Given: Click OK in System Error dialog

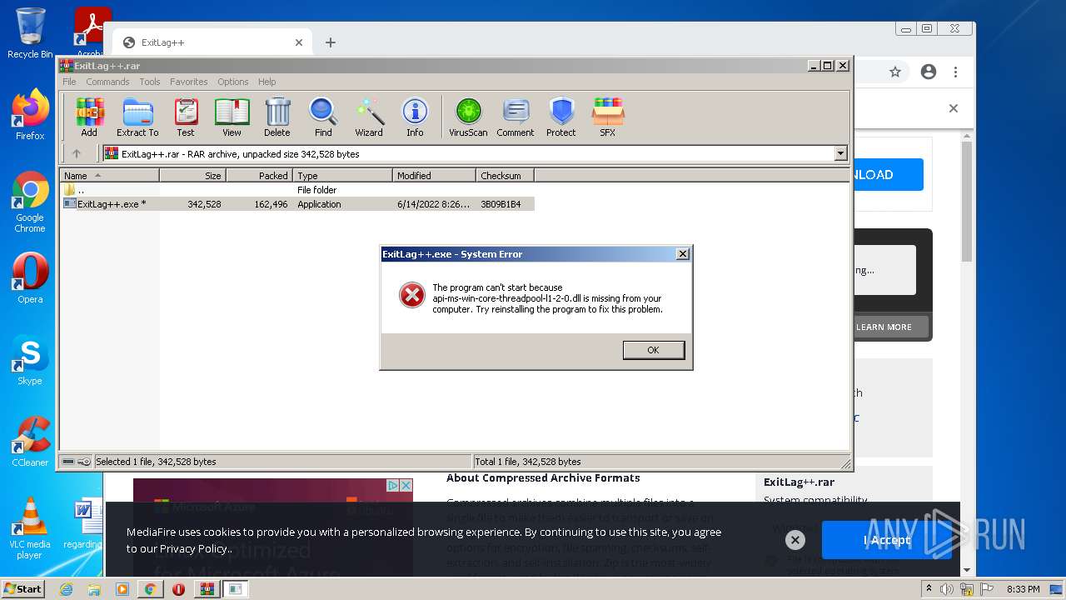Looking at the screenshot, I should click(x=654, y=350).
